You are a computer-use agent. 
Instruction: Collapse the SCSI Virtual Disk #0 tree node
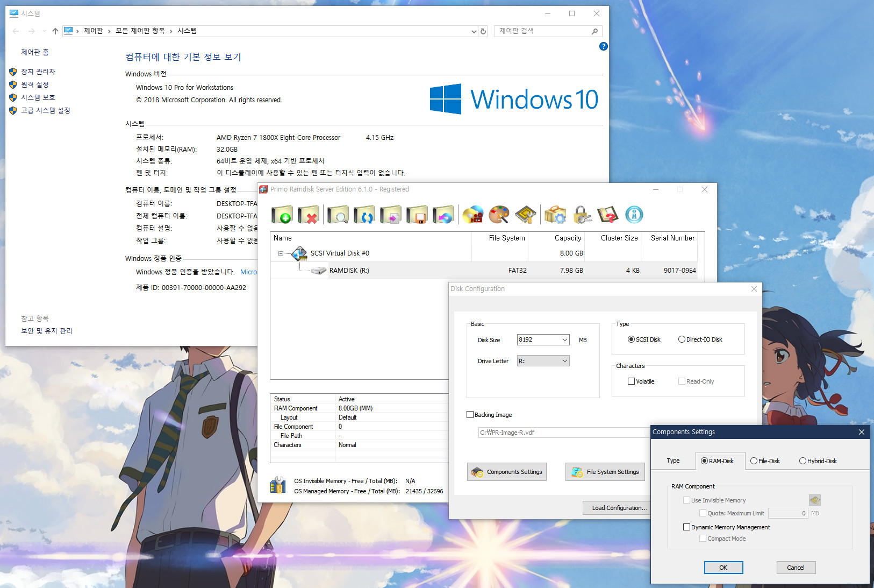(281, 253)
